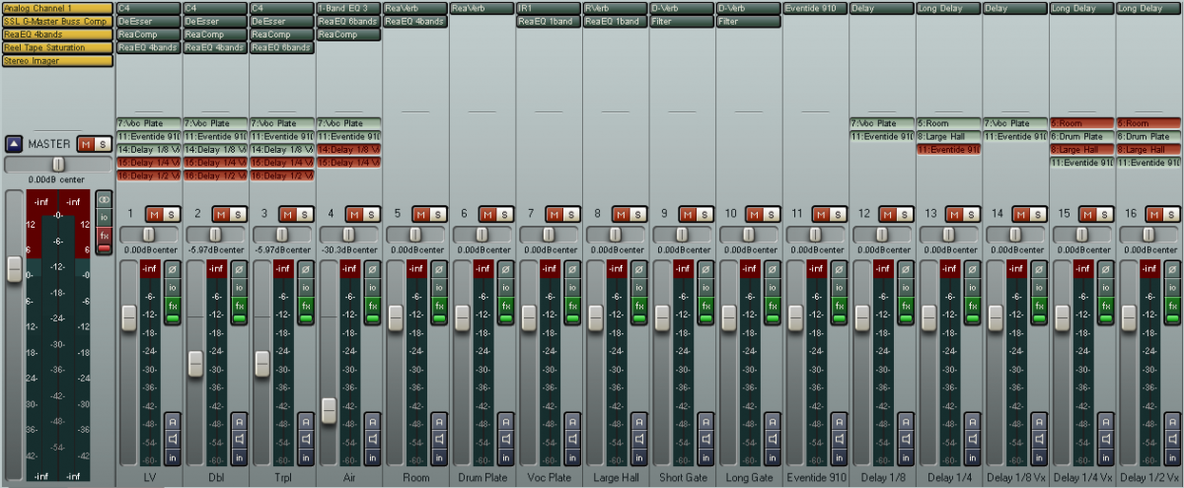Click monitor speaker icon on Drum Plate track
The width and height of the screenshot is (1184, 488).
point(505,439)
